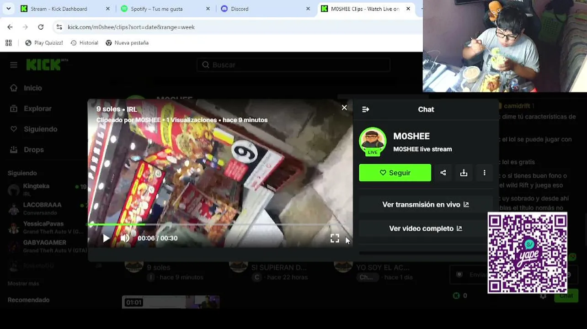
Task: Click the 00:06 / 00:30 clip time display
Action: (x=157, y=238)
